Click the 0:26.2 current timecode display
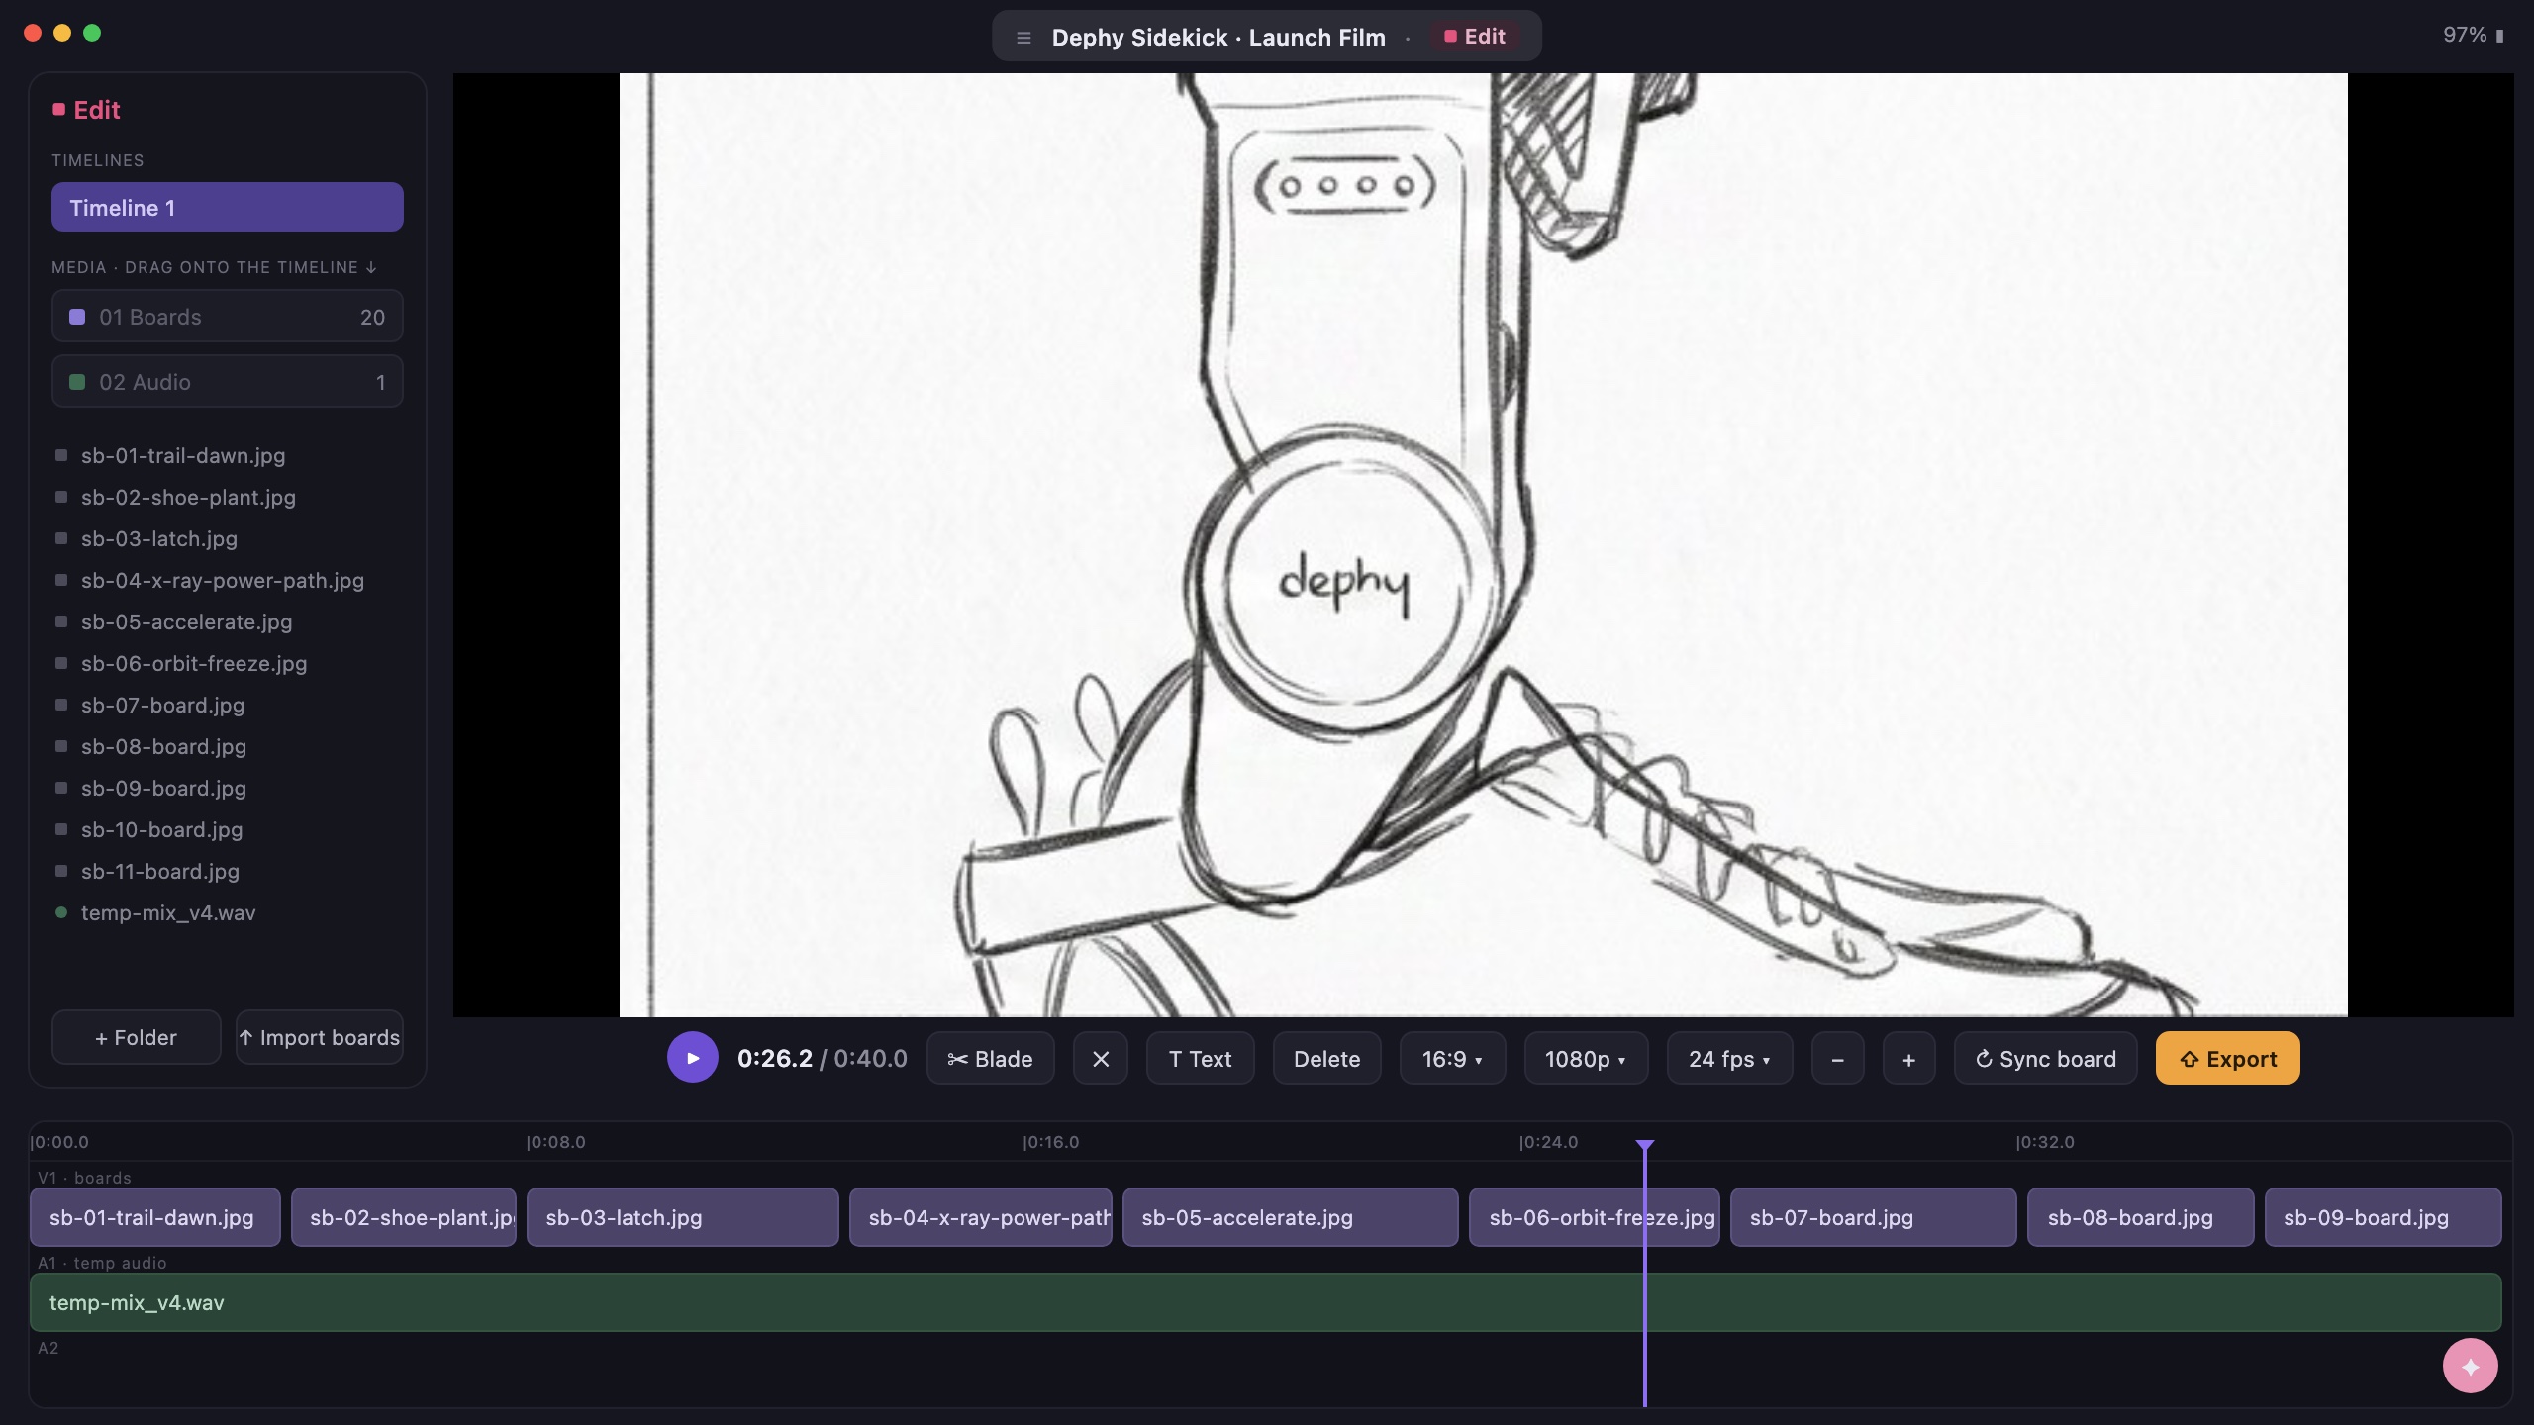 click(775, 1059)
